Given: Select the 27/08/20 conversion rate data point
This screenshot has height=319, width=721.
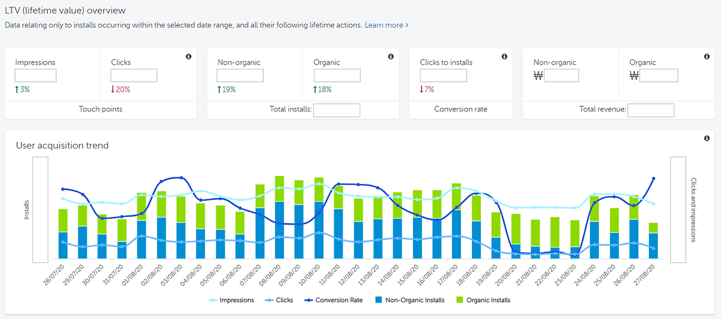Looking at the screenshot, I should tap(653, 178).
